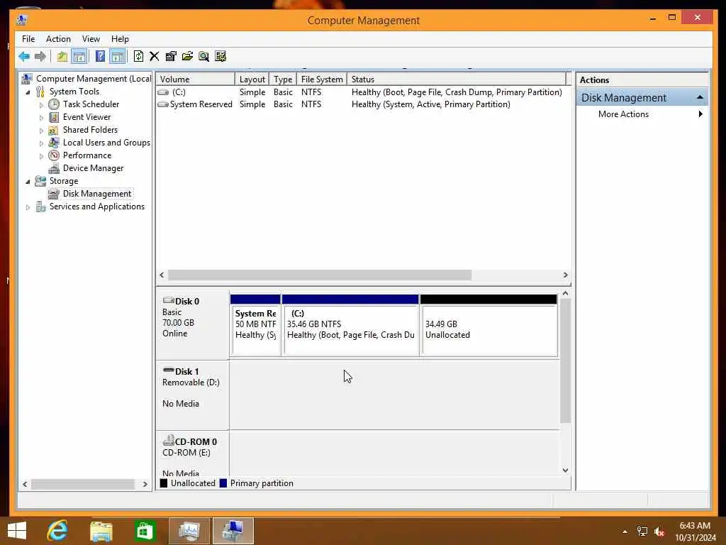Collapse the Storage tree node

point(28,182)
